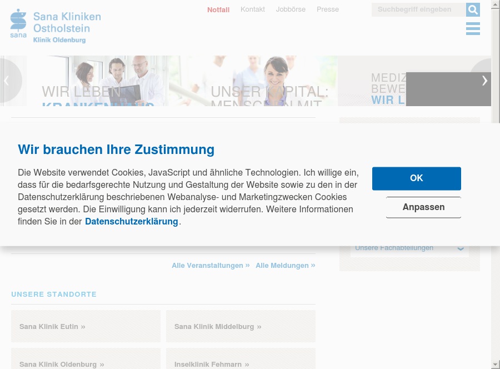Click the Sana Kliniken Ostholstein logo

pos(55,26)
